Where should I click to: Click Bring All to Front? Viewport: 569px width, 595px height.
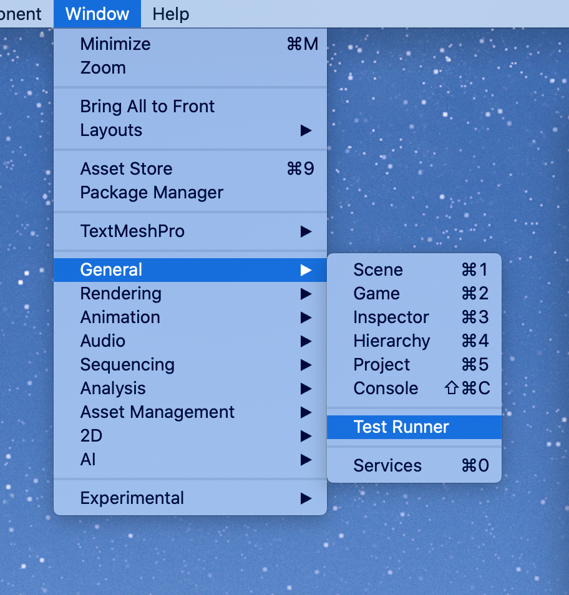coord(190,106)
